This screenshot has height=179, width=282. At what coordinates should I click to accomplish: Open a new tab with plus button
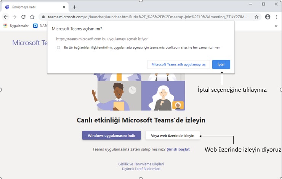(75, 7)
